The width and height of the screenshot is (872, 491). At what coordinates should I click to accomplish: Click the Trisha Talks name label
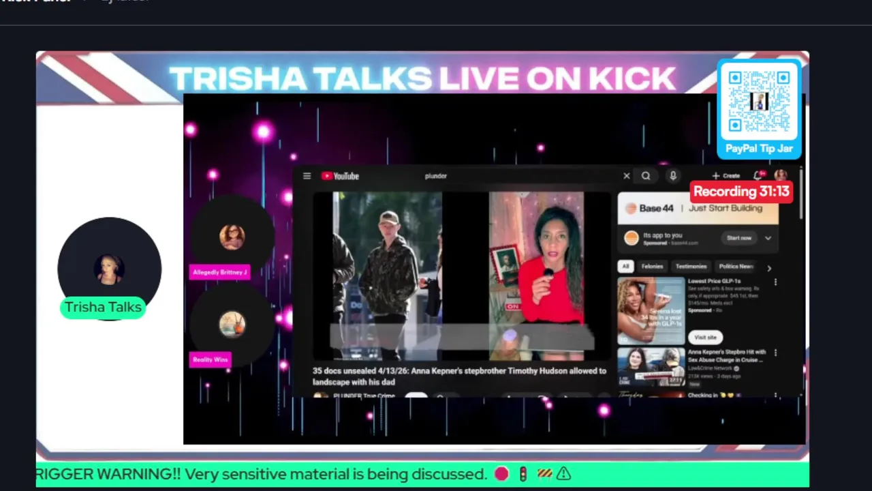(103, 308)
